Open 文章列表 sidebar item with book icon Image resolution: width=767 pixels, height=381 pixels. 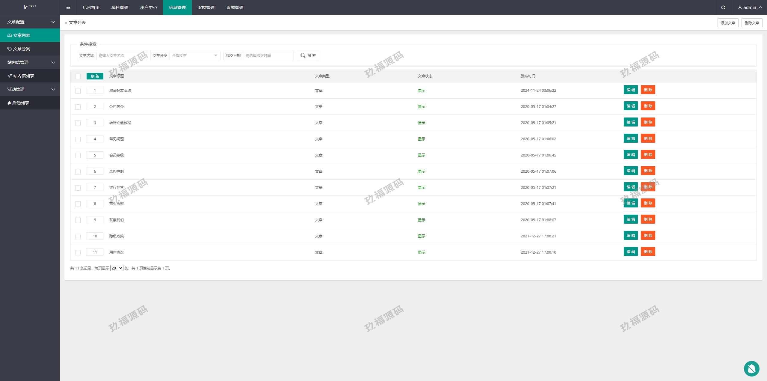pos(22,35)
